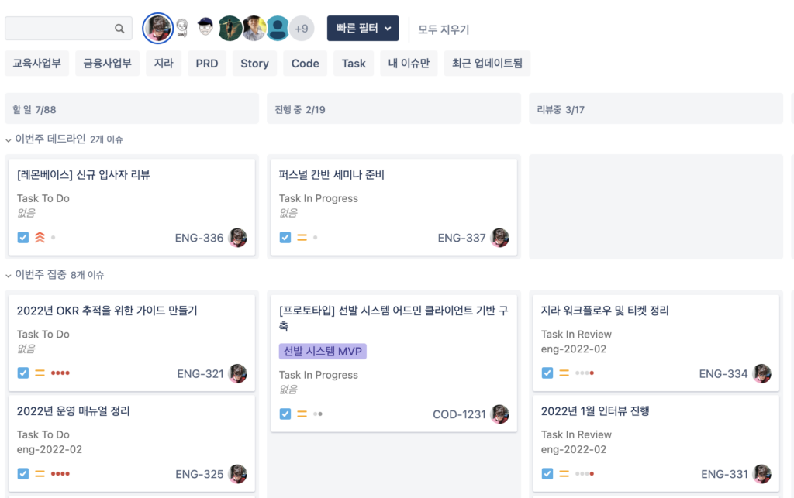Screen dimensions: 794x498
Task: Open the 빠른 필터 dropdown
Action: click(363, 29)
